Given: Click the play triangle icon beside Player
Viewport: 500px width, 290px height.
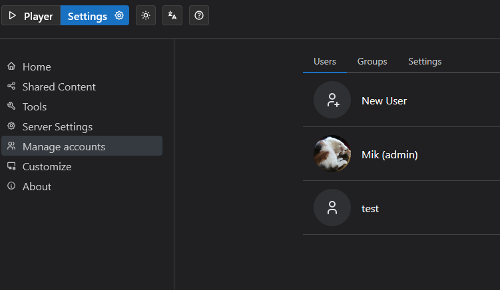Looking at the screenshot, I should point(13,15).
